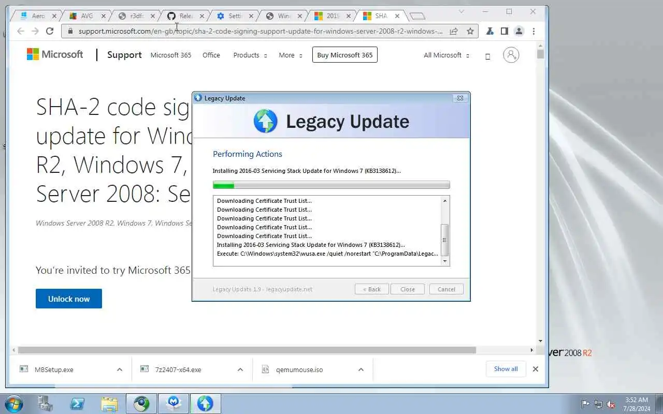Image resolution: width=663 pixels, height=414 pixels.
Task: Click the network tray icon
Action: click(x=598, y=404)
